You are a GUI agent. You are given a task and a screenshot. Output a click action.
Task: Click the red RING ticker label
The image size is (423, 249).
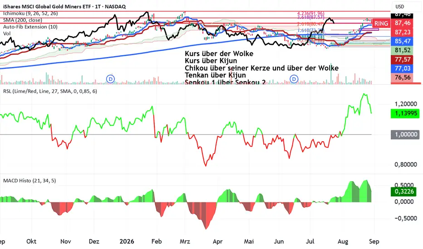(x=381, y=24)
